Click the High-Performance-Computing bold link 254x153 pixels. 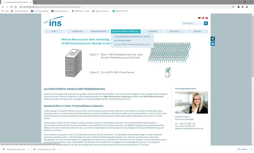(117, 97)
